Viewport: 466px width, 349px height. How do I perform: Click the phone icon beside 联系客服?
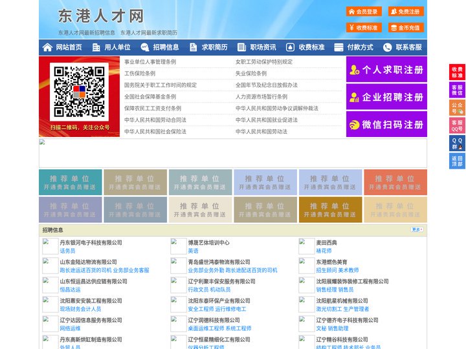[x=387, y=47]
